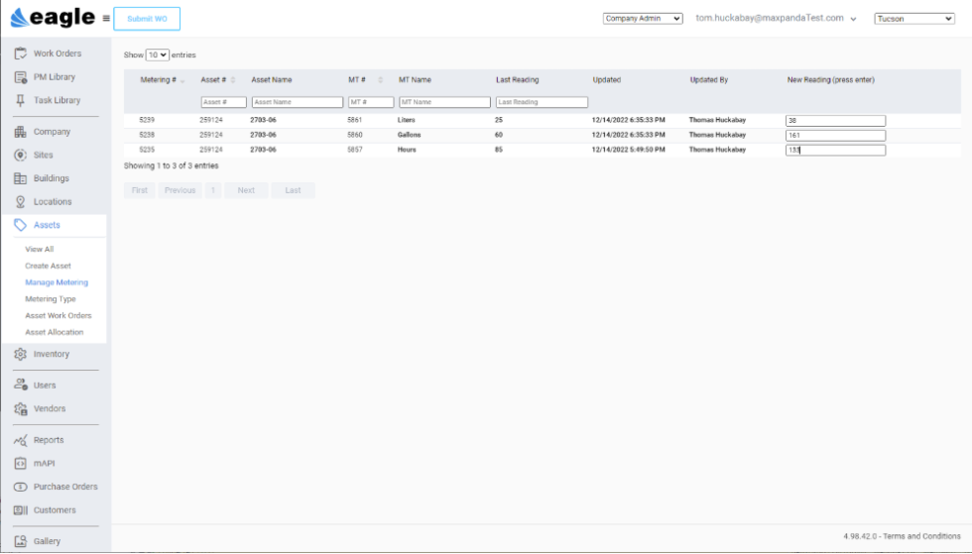This screenshot has width=972, height=554.
Task: Click New Reading field for Liters row
Action: click(x=835, y=120)
